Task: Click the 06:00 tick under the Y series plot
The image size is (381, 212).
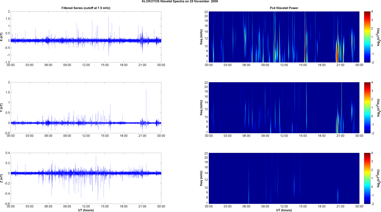Action: (48, 136)
